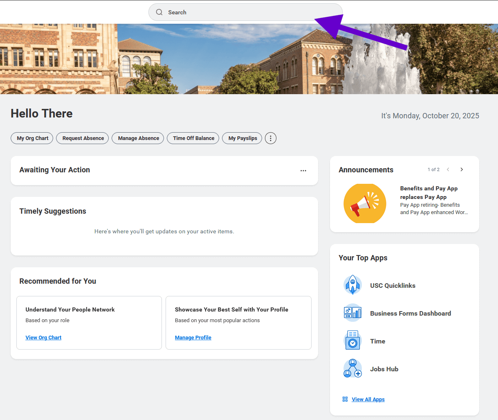Open the Jobs Hub app icon
498x420 pixels.
click(x=352, y=369)
